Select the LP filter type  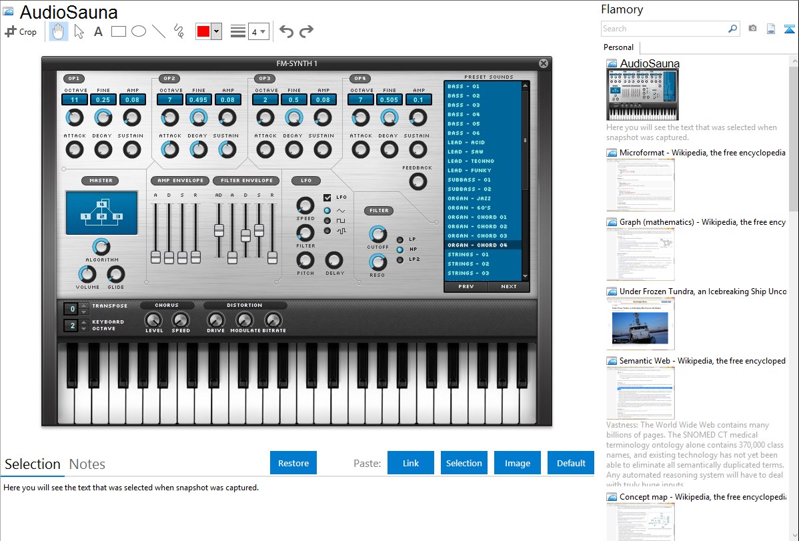pyautogui.click(x=400, y=239)
